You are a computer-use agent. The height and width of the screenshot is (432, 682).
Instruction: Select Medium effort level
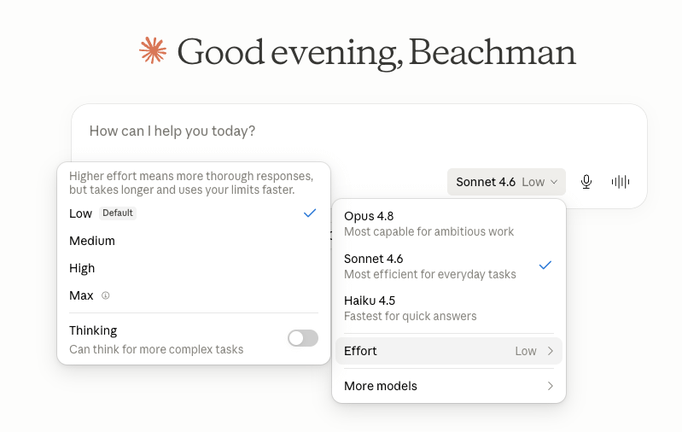[194, 241]
